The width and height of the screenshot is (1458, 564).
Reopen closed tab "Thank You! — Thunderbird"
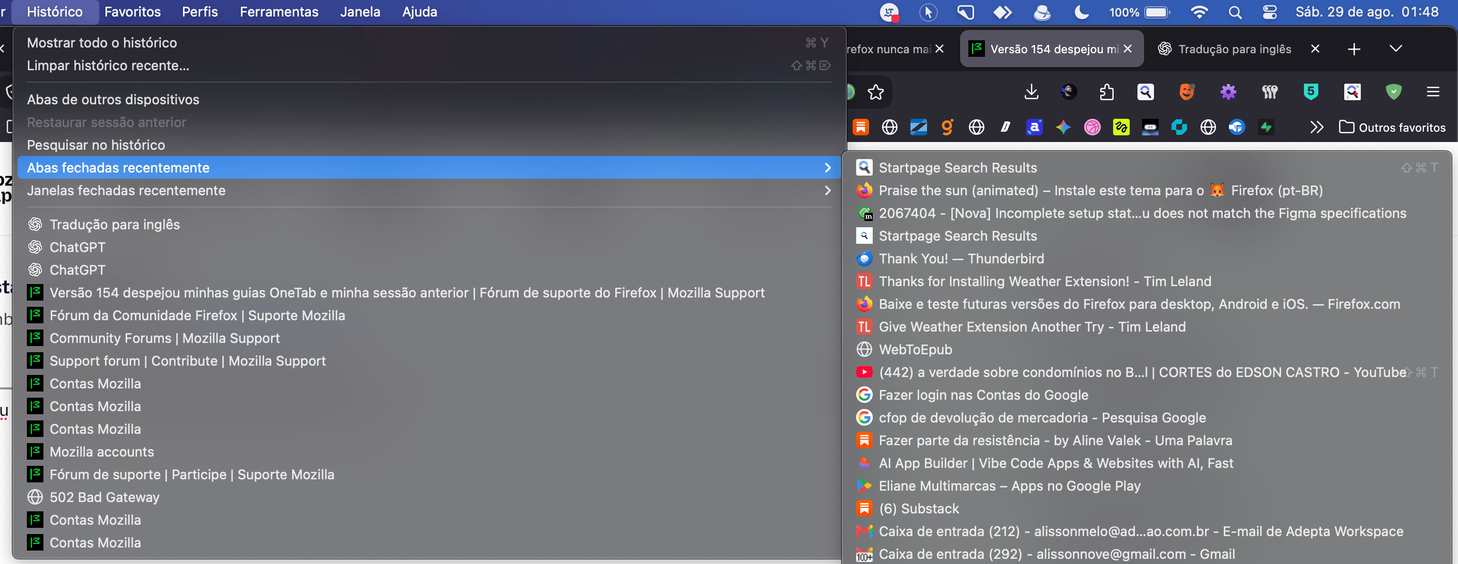point(1147,258)
